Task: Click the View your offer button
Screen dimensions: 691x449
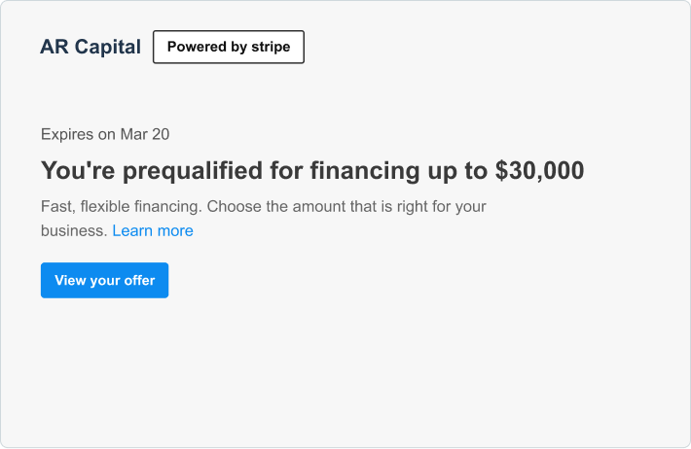Action: tap(104, 280)
